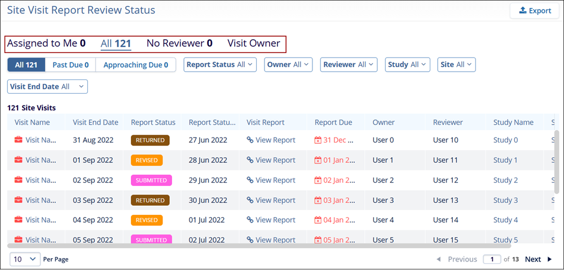Open the per page count dropdown
This screenshot has width=564, height=270.
coord(25,259)
